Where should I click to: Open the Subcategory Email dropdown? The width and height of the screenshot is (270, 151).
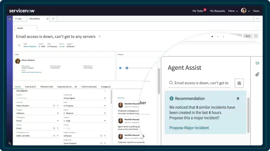click(x=37, y=121)
